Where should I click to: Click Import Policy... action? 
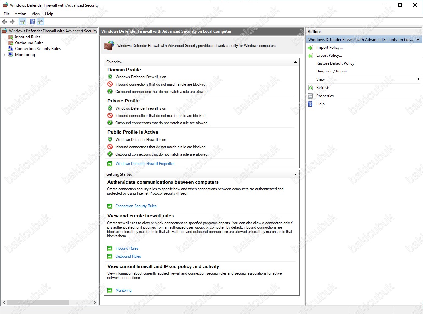pos(330,47)
